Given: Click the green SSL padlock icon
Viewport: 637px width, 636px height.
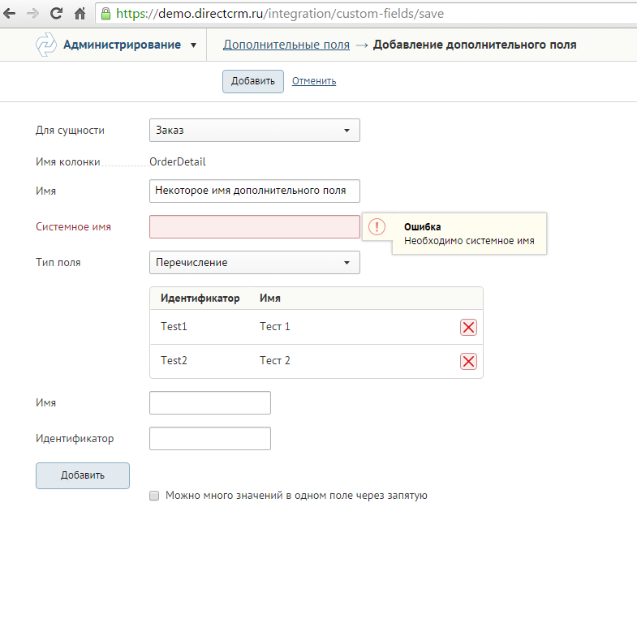Looking at the screenshot, I should pyautogui.click(x=105, y=14).
